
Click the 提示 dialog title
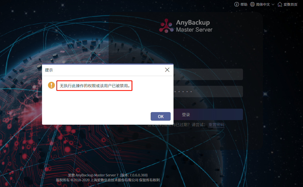tap(49, 70)
